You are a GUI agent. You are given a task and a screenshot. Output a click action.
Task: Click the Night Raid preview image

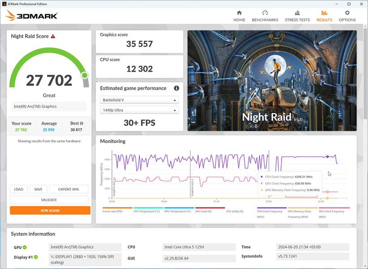tap(272, 81)
